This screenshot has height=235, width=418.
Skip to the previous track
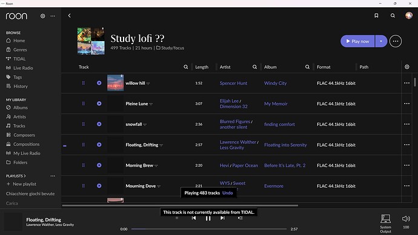pos(194,218)
